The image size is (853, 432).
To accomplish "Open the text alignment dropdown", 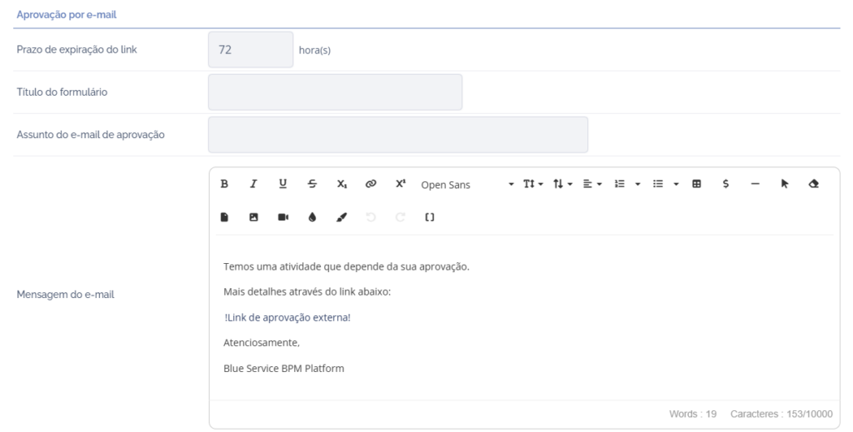I will 591,185.
